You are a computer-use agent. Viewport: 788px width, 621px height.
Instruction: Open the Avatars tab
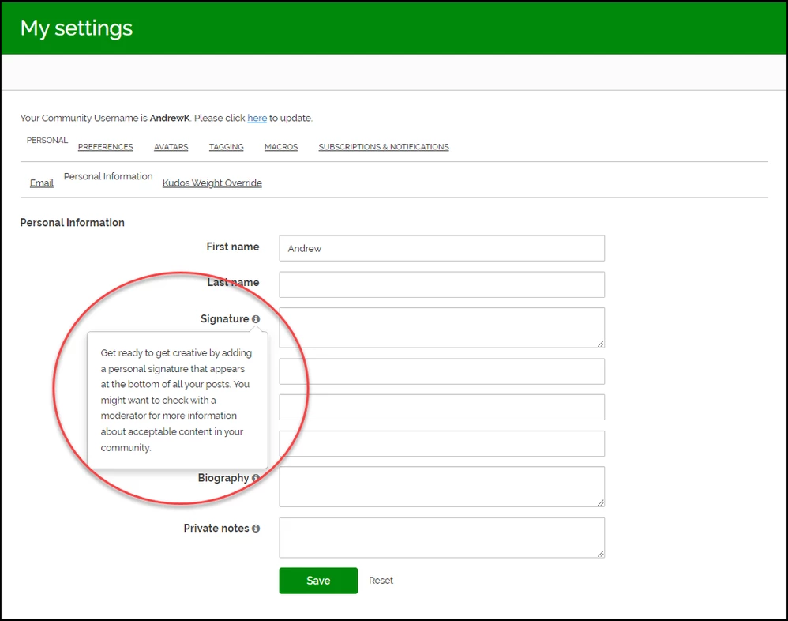point(171,147)
